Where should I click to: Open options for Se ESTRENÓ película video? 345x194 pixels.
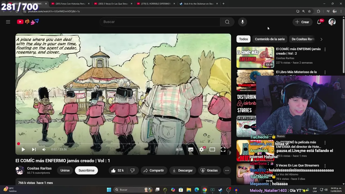[325, 143]
